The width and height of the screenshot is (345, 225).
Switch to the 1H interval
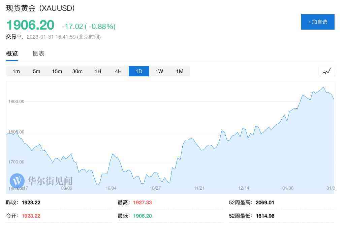(98, 71)
